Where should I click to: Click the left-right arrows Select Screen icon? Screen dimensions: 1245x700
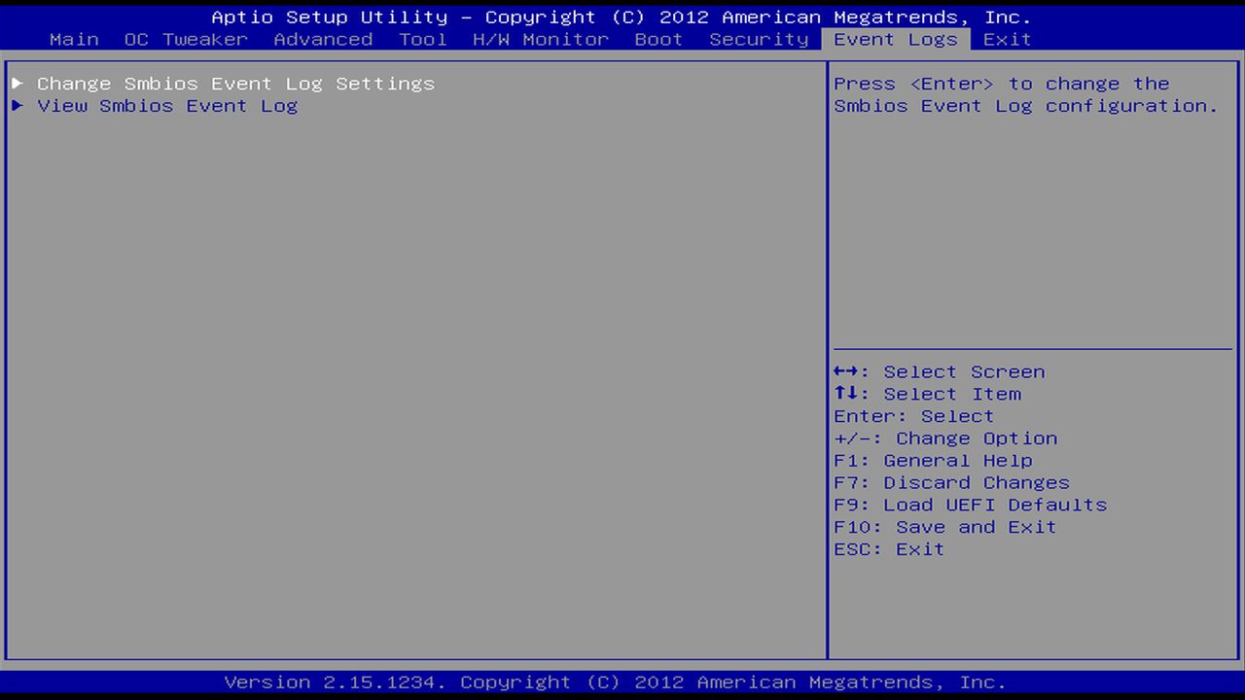(x=846, y=371)
